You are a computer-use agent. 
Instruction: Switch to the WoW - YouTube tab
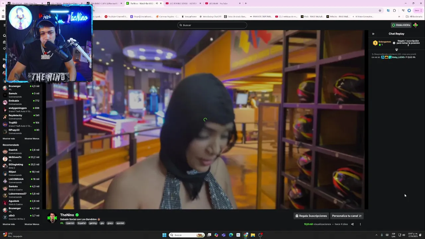(222, 3)
